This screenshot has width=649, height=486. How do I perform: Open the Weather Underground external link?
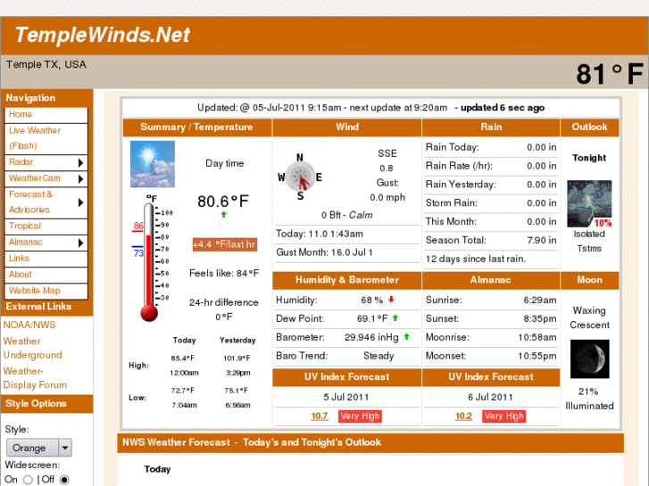click(33, 349)
